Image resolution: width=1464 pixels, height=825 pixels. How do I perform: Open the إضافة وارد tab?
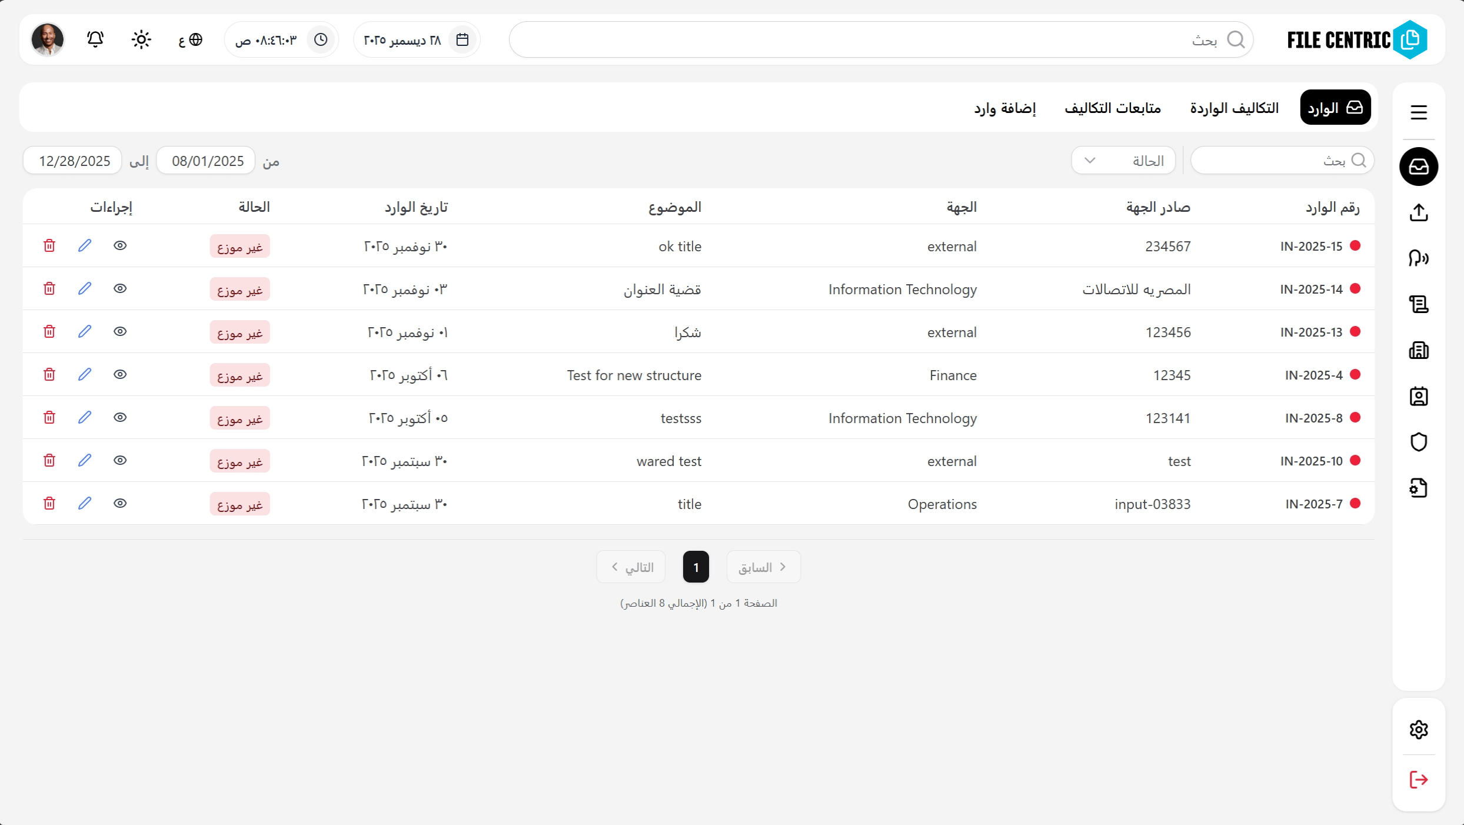tap(1005, 108)
